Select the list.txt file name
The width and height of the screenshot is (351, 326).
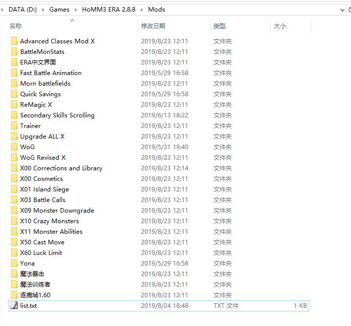(x=28, y=306)
